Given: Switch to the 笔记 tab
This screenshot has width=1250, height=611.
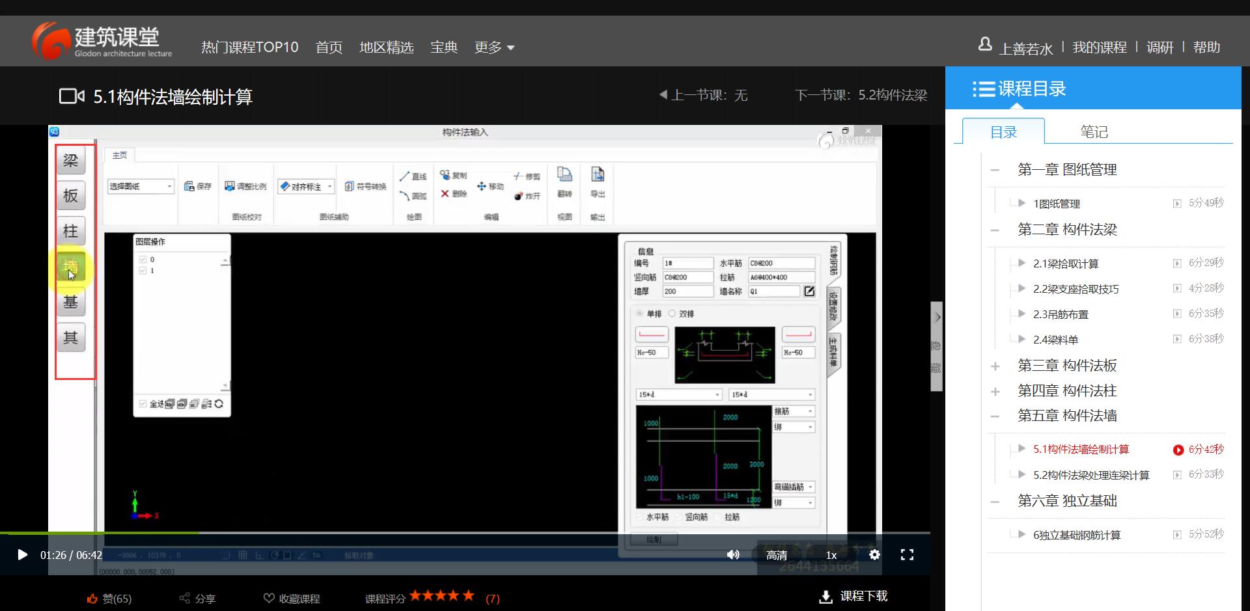Looking at the screenshot, I should point(1094,131).
